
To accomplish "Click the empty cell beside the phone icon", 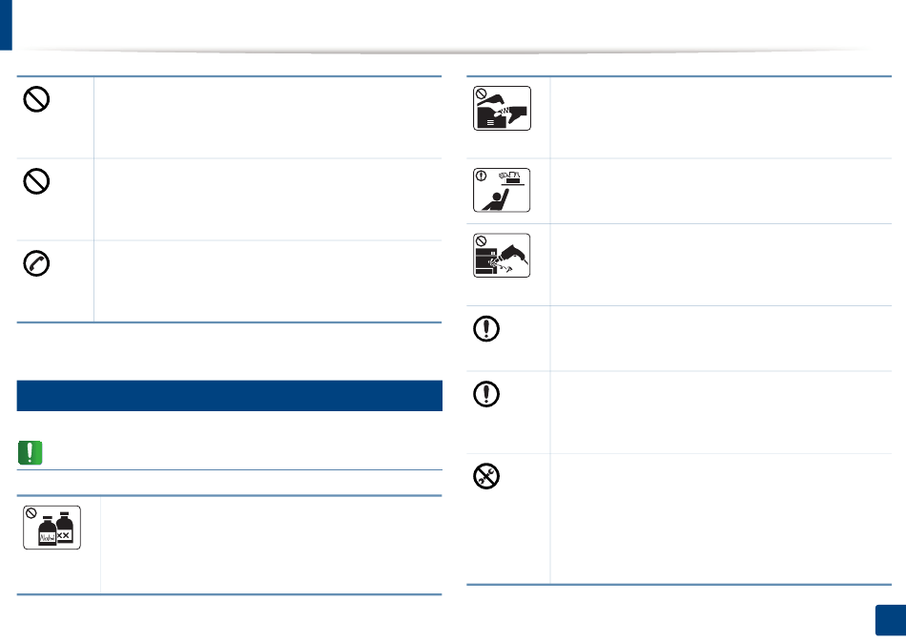I will pyautogui.click(x=268, y=281).
